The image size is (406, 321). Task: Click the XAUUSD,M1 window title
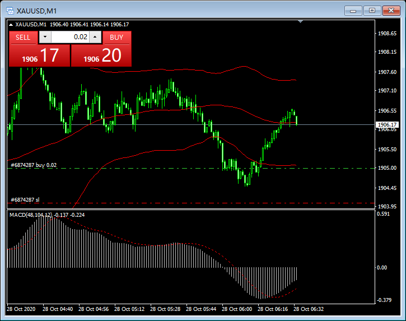coord(36,11)
